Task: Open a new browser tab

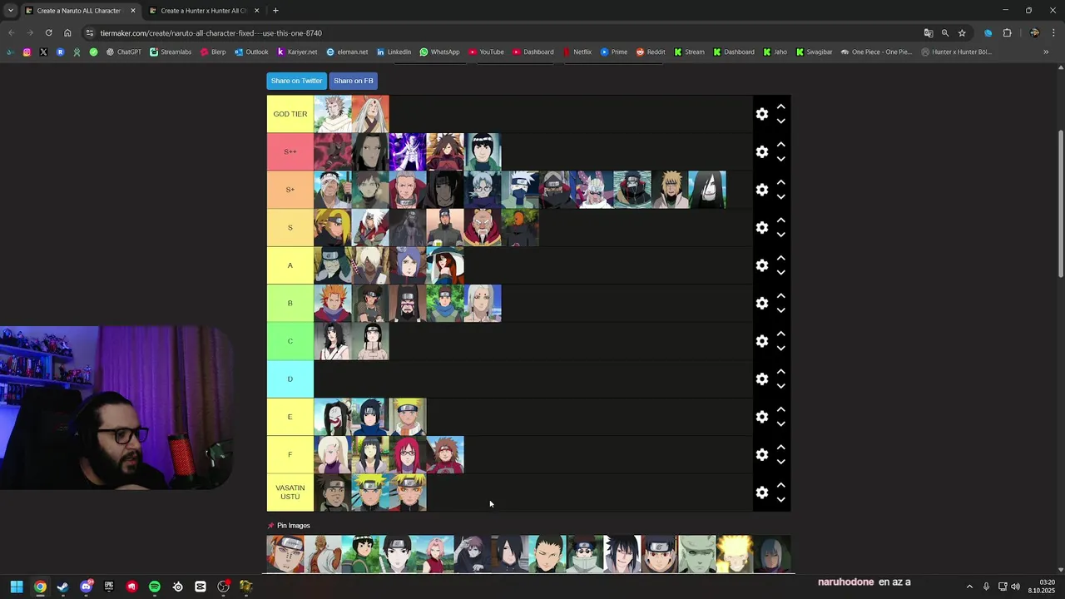Action: click(x=275, y=11)
